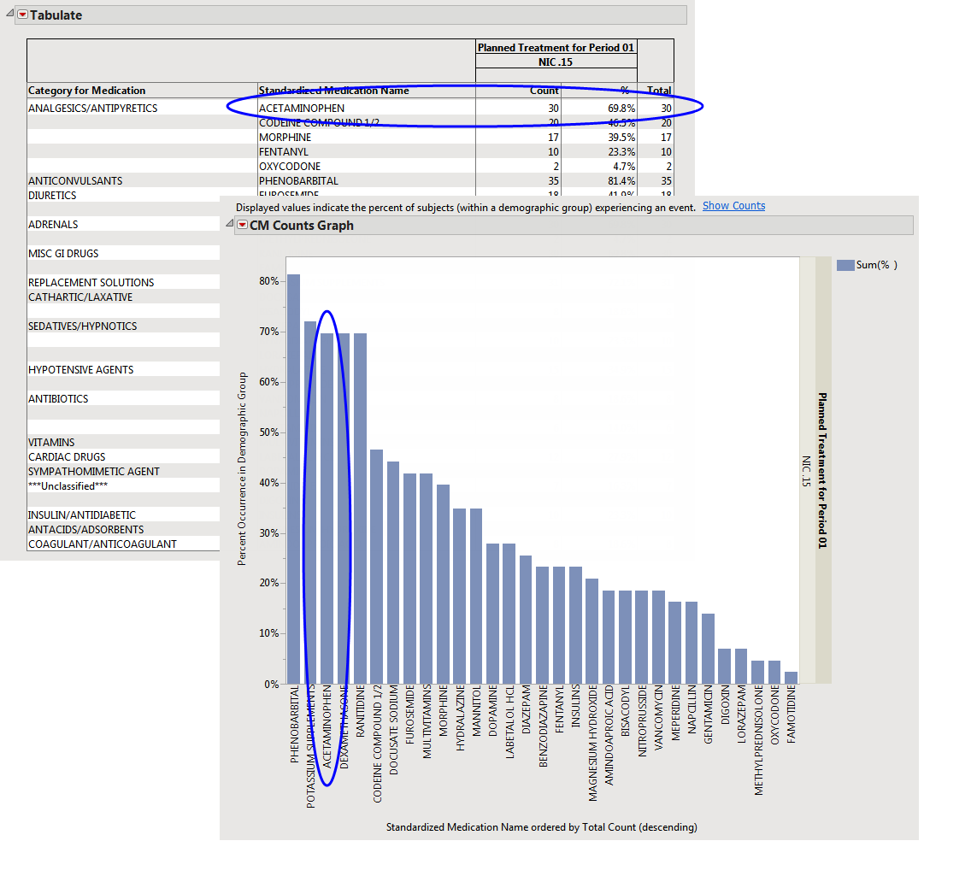This screenshot has height=882, width=977.
Task: Collapse the Tabulate outline disclosure triangle
Action: pos(10,15)
